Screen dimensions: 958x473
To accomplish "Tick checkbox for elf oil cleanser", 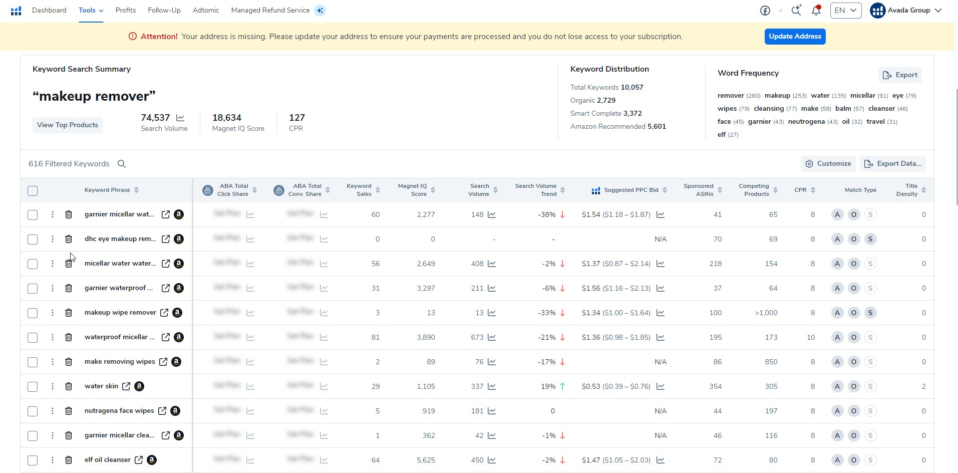I will click(x=33, y=460).
